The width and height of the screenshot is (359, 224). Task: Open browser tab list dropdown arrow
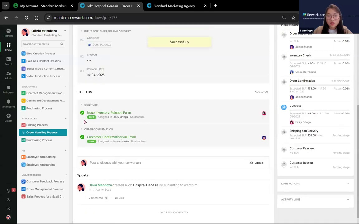[6, 6]
